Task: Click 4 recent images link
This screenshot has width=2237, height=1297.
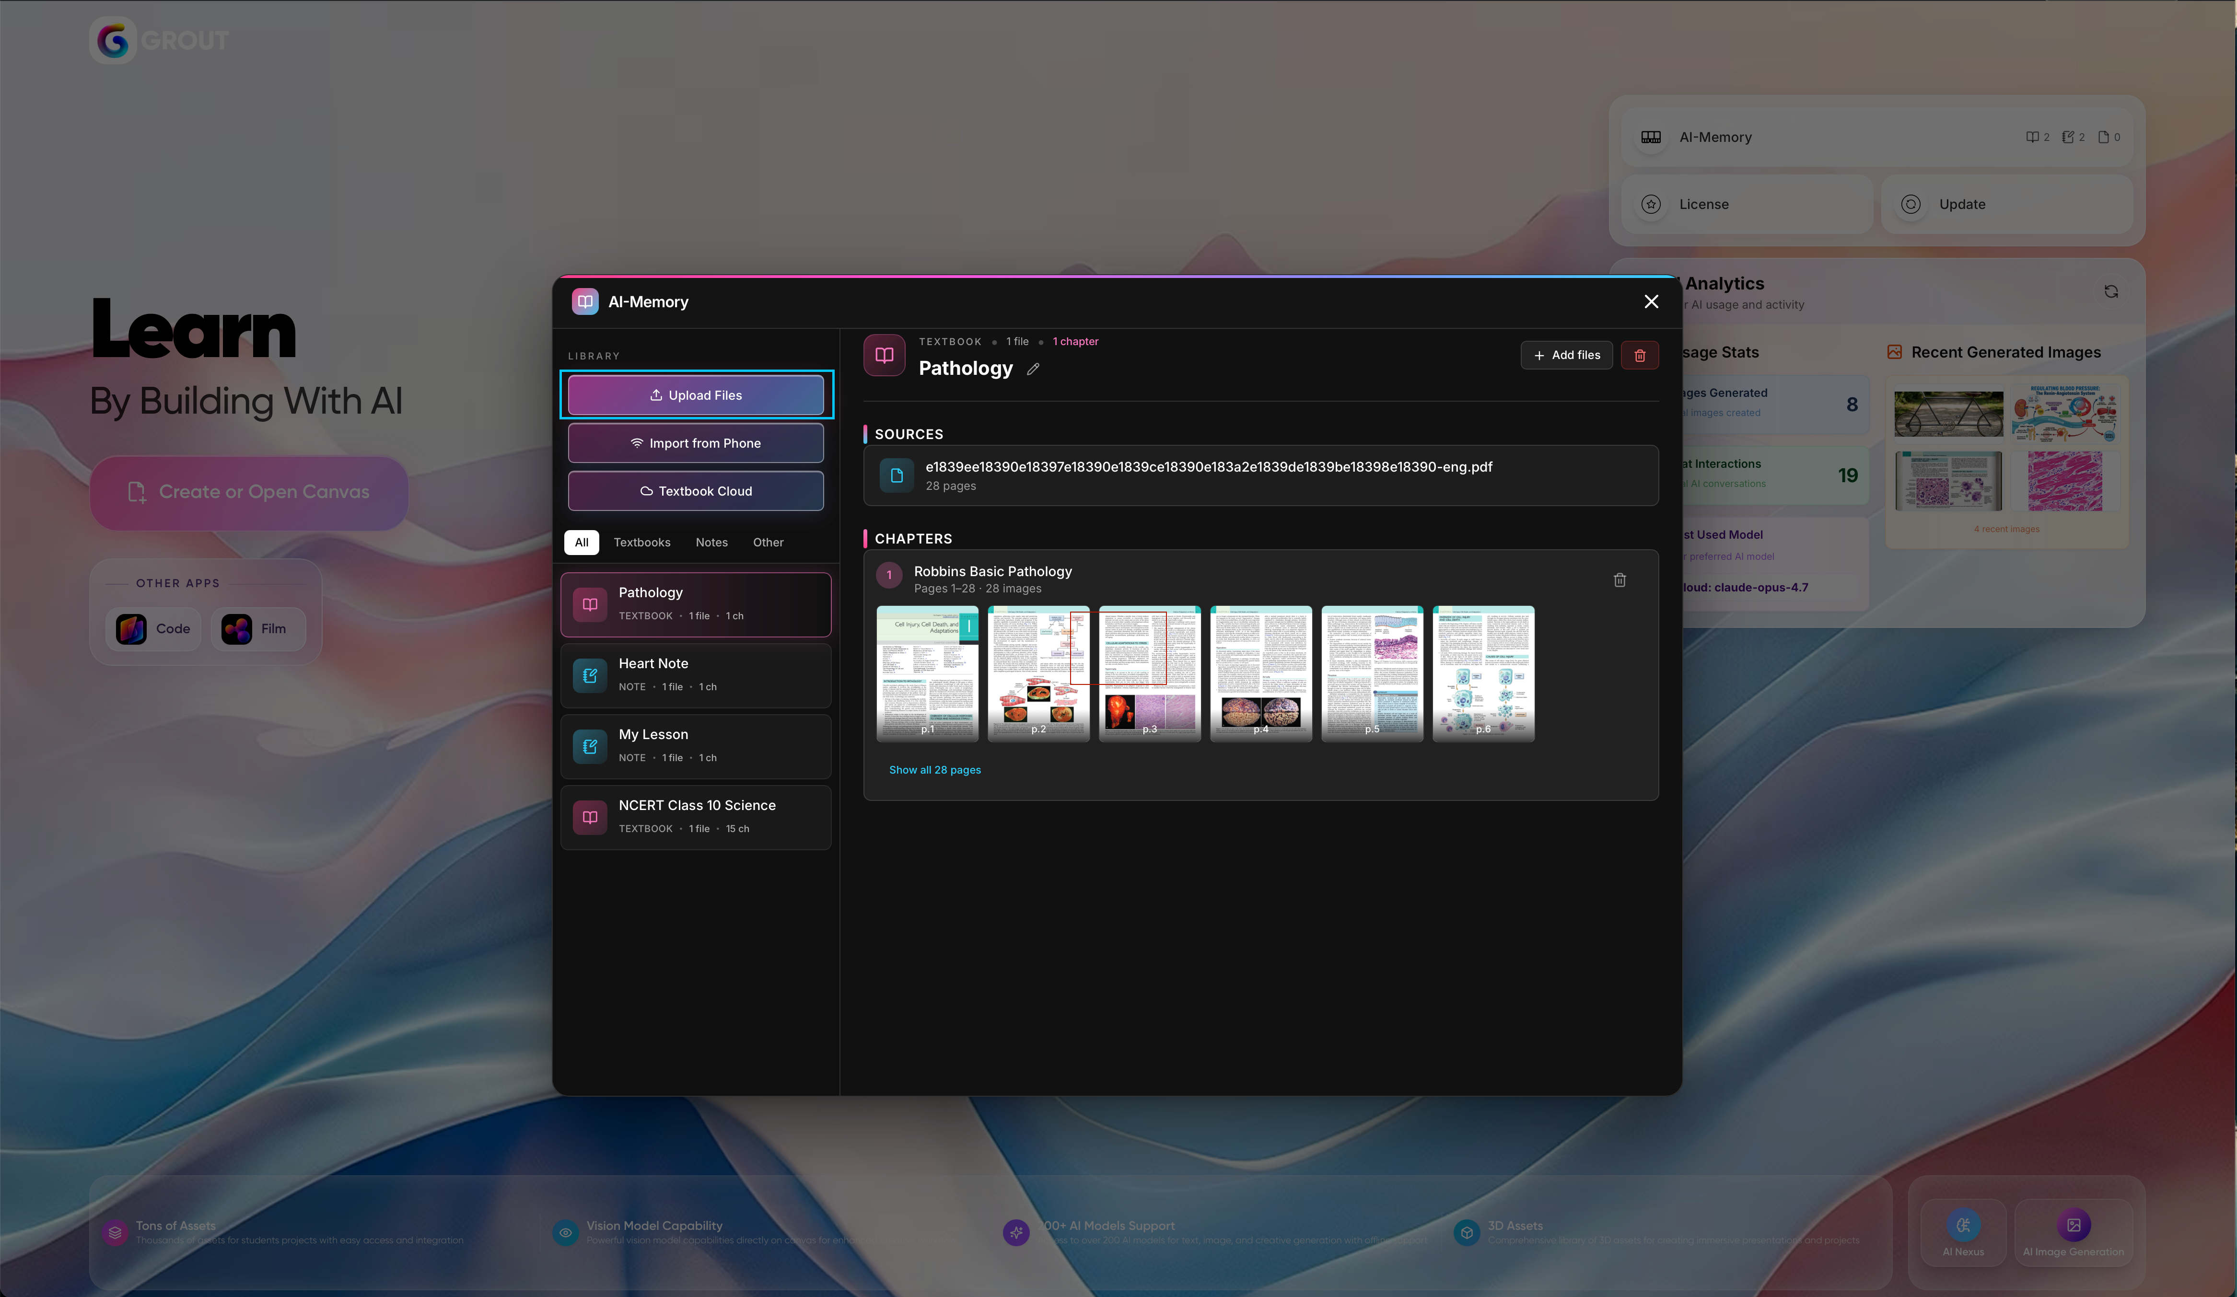Action: [x=2006, y=529]
